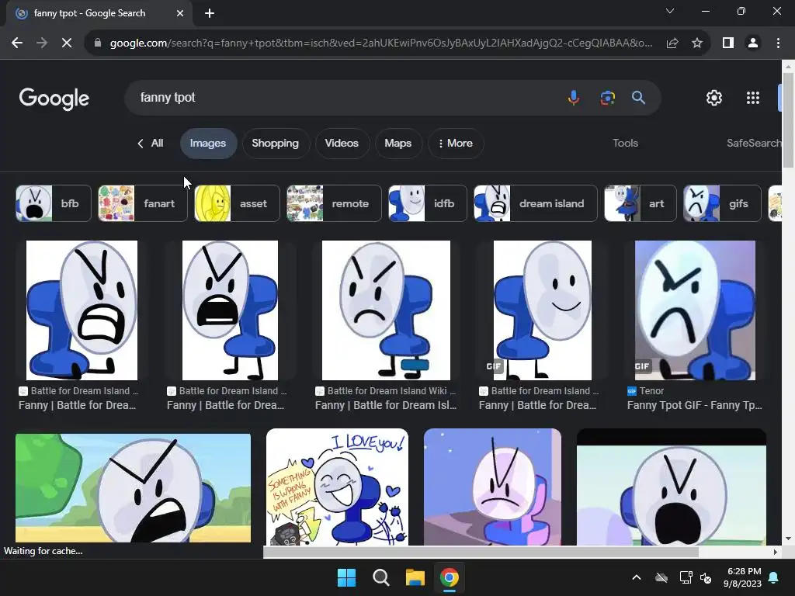
Task: Open Google quick settings gear
Action: [x=714, y=98]
